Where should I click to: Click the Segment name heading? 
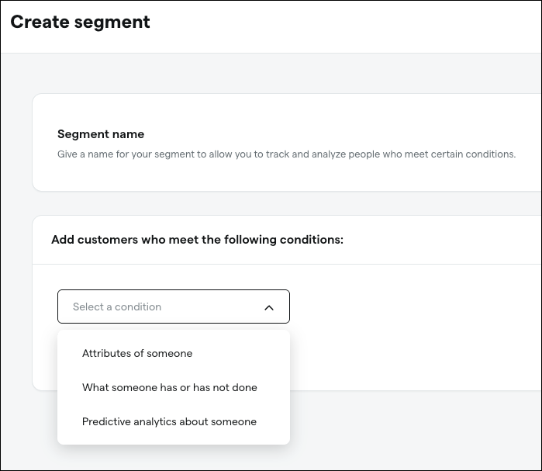[101, 134]
